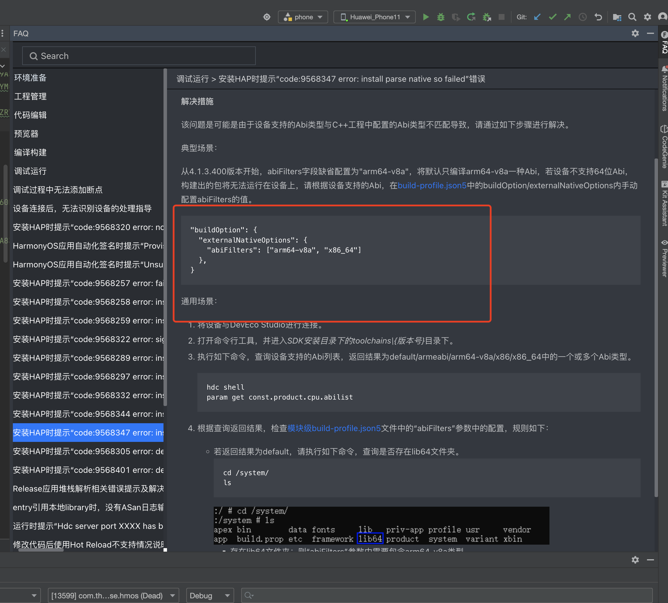Click Run with Coverage icon

pyautogui.click(x=456, y=17)
